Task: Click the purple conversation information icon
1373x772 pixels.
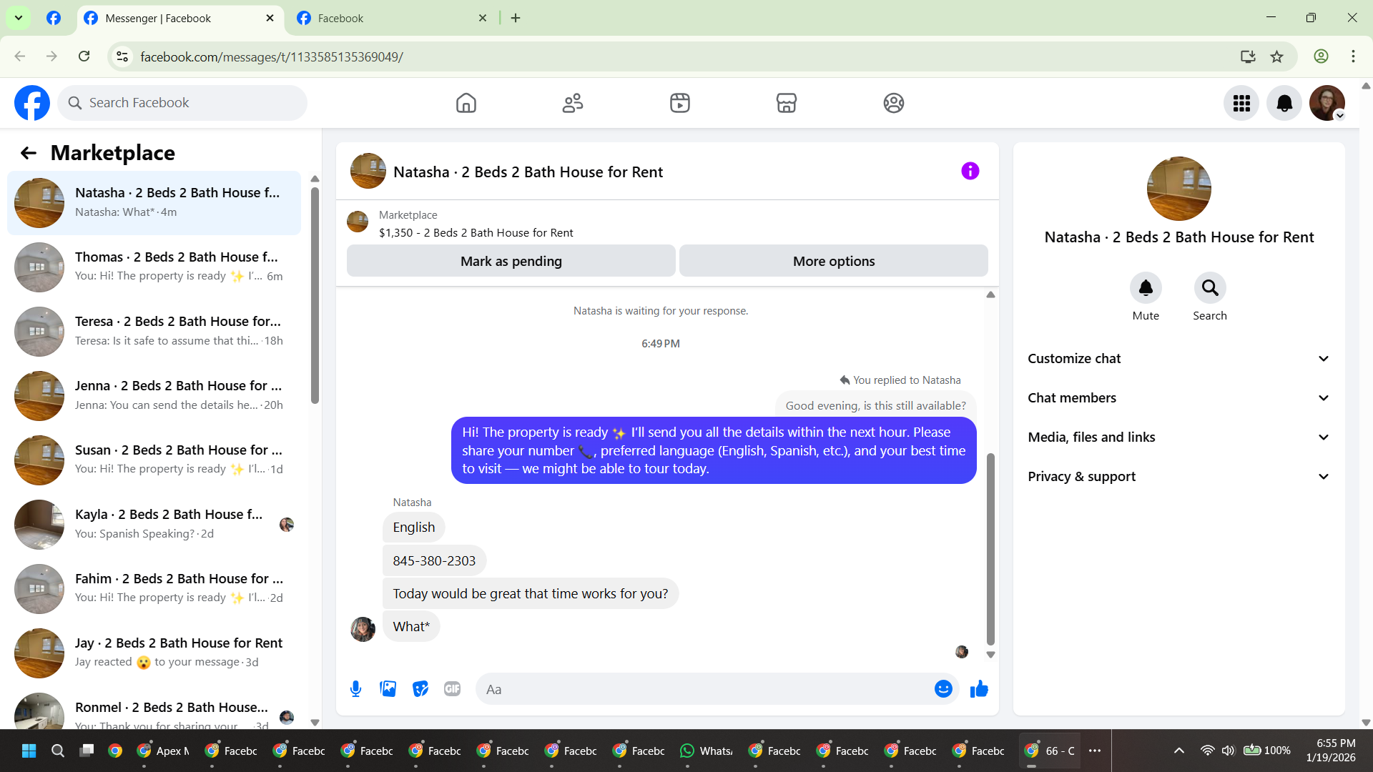Action: (970, 172)
